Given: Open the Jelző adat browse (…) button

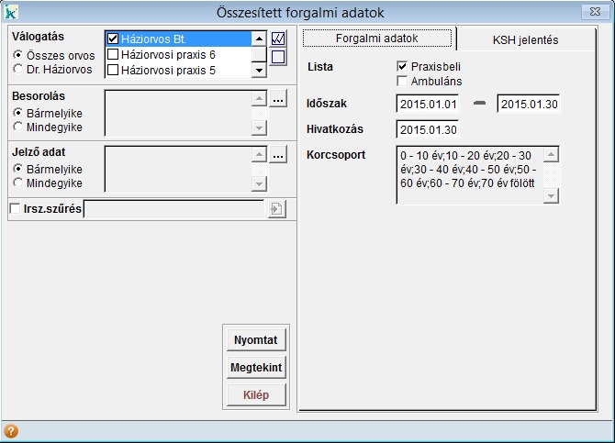Looking at the screenshot, I should (x=278, y=156).
